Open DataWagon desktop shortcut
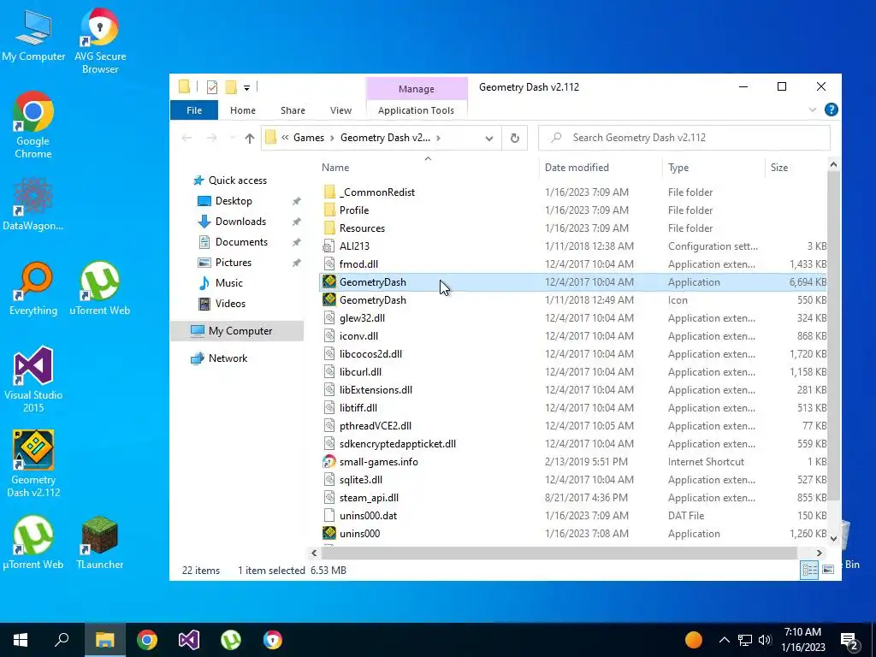Screen dimensions: 876x657 click(33, 204)
